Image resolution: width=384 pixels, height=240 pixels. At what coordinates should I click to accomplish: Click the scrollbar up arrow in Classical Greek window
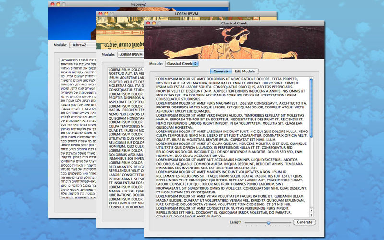[x=311, y=211]
